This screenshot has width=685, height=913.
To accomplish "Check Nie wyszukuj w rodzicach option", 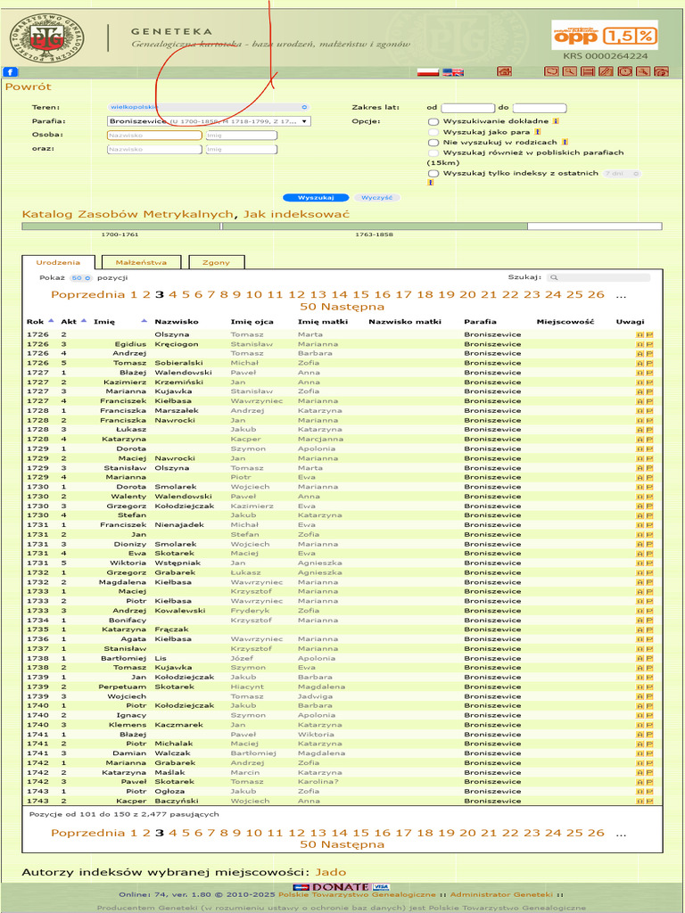I will click(x=433, y=143).
